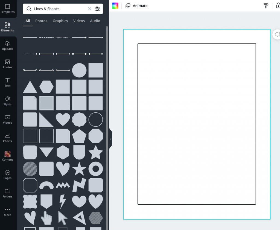Add a comment on the canvas
Image resolution: width=280 pixels, height=230 pixels.
tap(278, 34)
